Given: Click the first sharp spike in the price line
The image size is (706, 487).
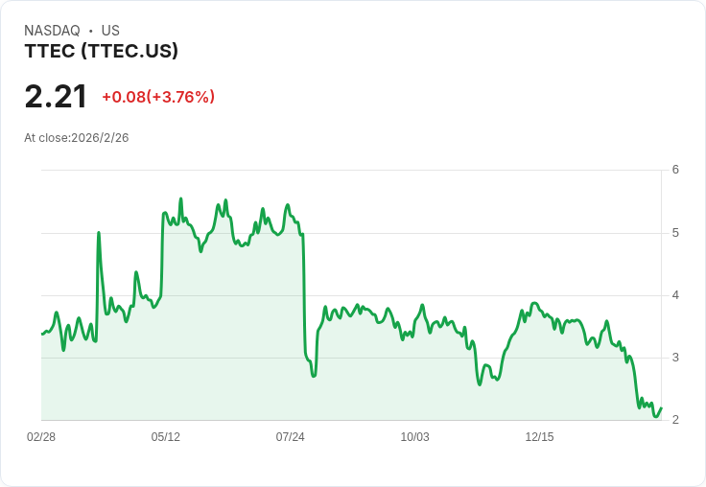Looking at the screenshot, I should click(x=98, y=233).
